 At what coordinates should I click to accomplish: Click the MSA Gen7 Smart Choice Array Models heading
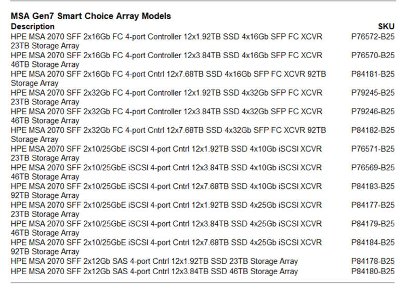click(90, 16)
